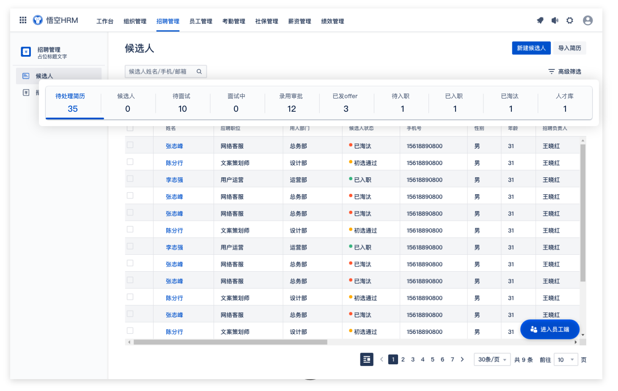Open the settings gear icon
Image resolution: width=618 pixels, height=391 pixels.
pos(570,20)
